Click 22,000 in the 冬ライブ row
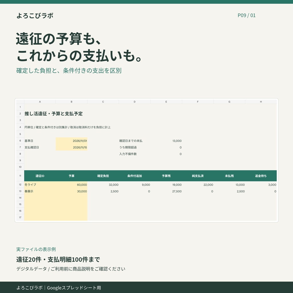This screenshot has width=293, height=293. (208, 185)
